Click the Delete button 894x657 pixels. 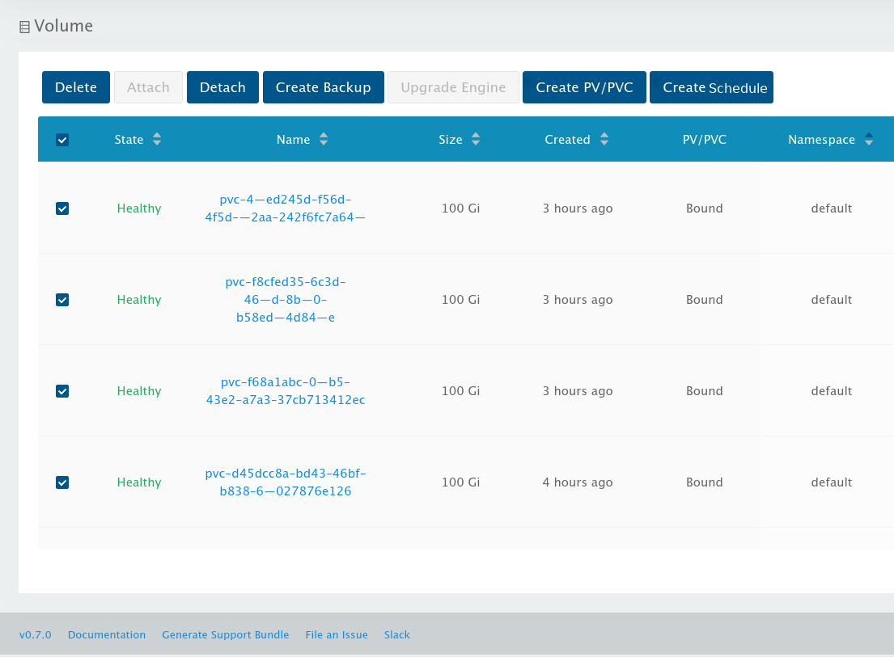(x=75, y=86)
